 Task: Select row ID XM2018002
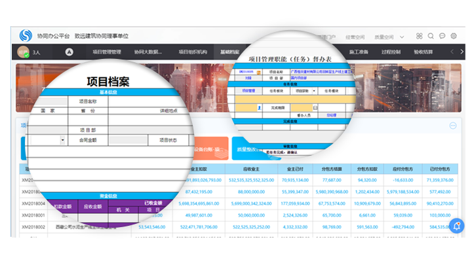[33, 227]
